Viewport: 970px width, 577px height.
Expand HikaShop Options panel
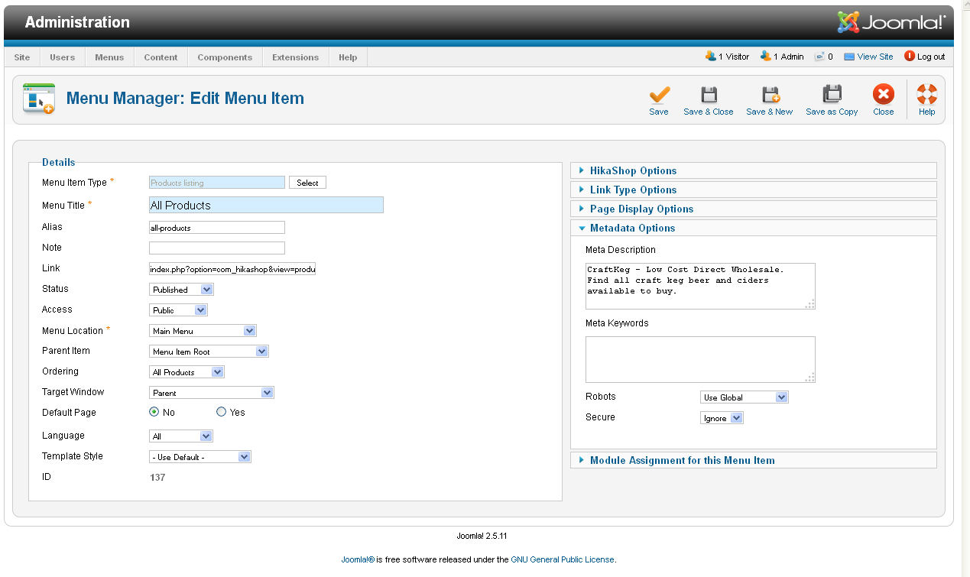754,170
